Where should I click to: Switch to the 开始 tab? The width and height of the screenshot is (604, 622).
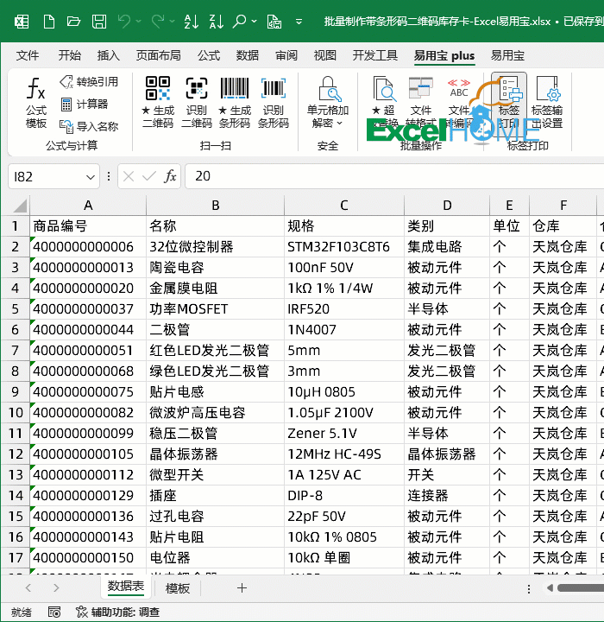pos(69,55)
